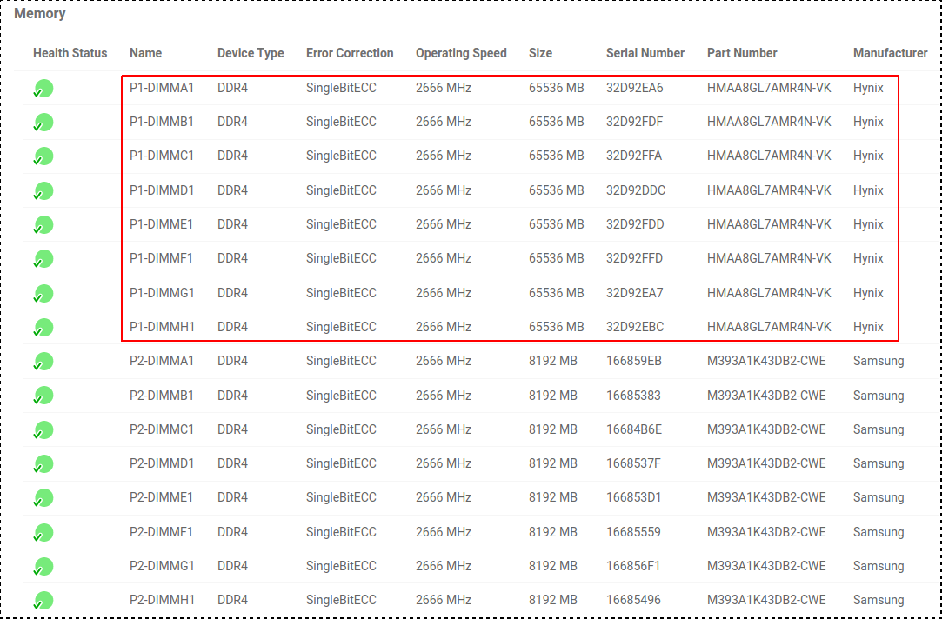The image size is (942, 619).
Task: Click the health status icon for P2-DIMMA1
Action: click(43, 362)
